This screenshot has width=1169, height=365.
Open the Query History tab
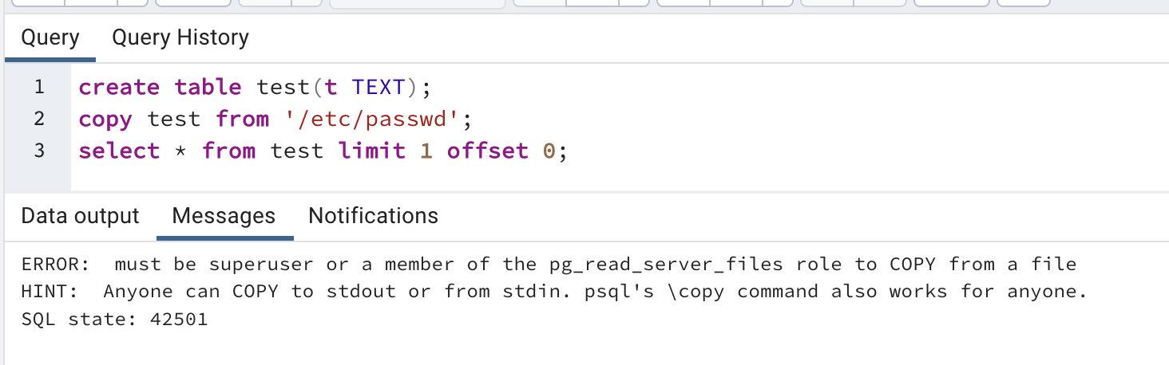pos(180,37)
